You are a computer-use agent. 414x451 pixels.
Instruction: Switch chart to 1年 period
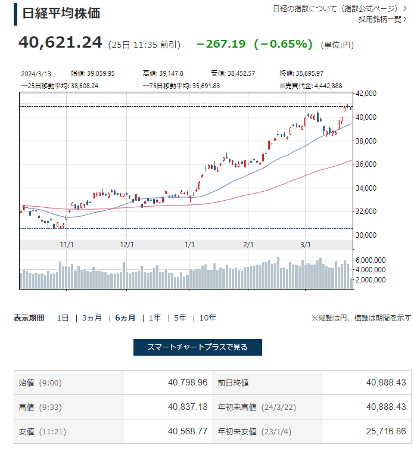[x=155, y=318]
